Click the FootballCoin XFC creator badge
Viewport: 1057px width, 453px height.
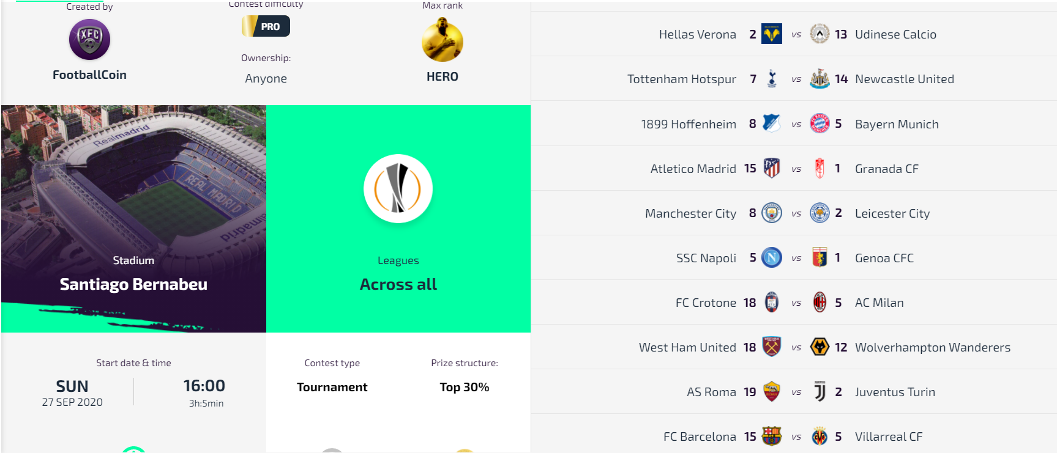[89, 39]
